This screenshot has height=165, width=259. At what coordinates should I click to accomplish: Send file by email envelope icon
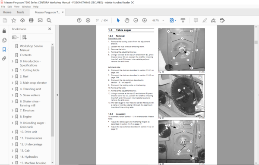coord(40,20)
